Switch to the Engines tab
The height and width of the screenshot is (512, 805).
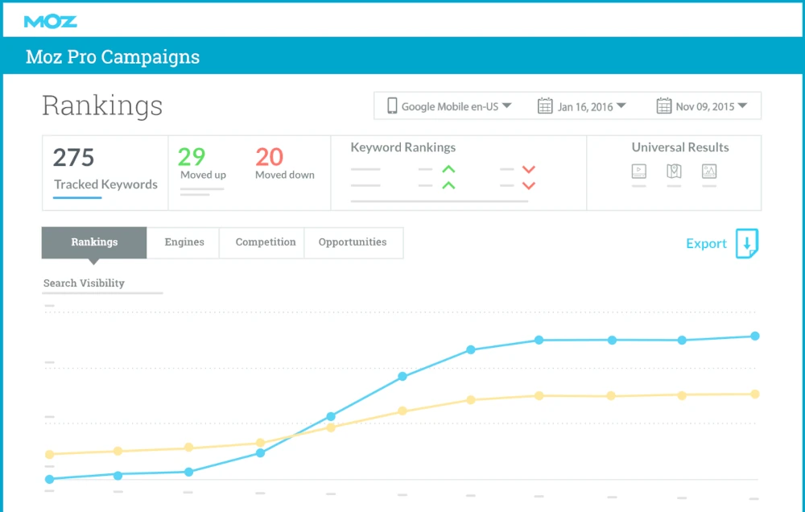(184, 242)
